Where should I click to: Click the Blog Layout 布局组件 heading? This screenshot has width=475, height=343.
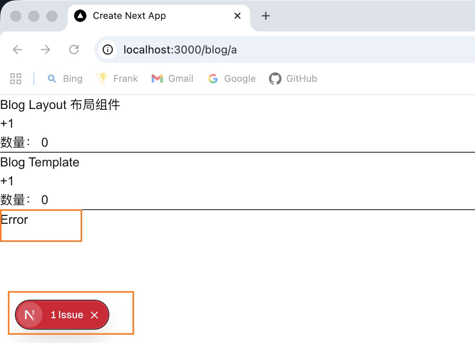coord(60,105)
